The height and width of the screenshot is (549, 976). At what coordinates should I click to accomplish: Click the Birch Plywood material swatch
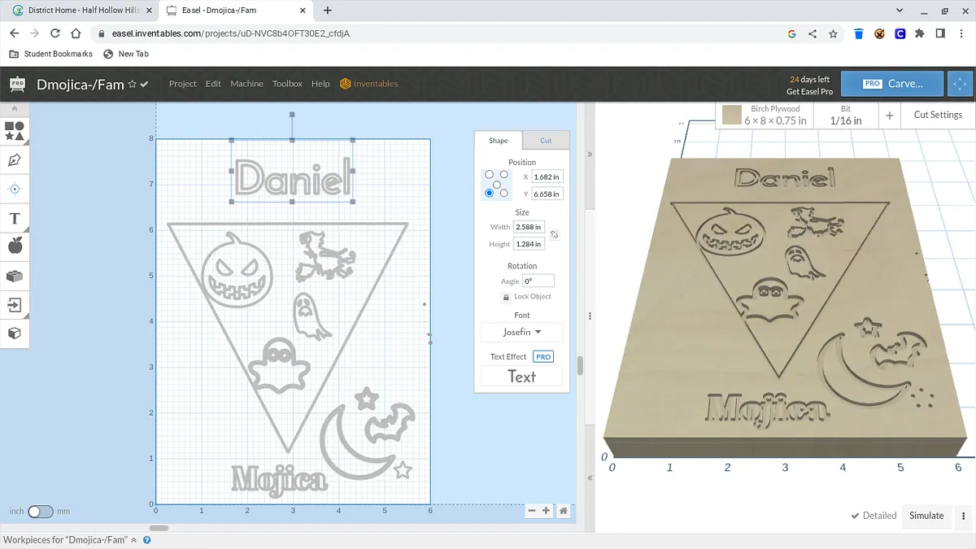tap(732, 115)
